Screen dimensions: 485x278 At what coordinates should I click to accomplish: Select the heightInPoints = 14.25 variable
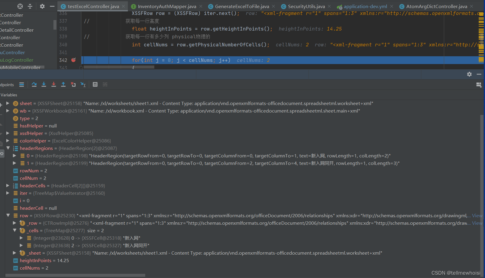tap(44, 260)
